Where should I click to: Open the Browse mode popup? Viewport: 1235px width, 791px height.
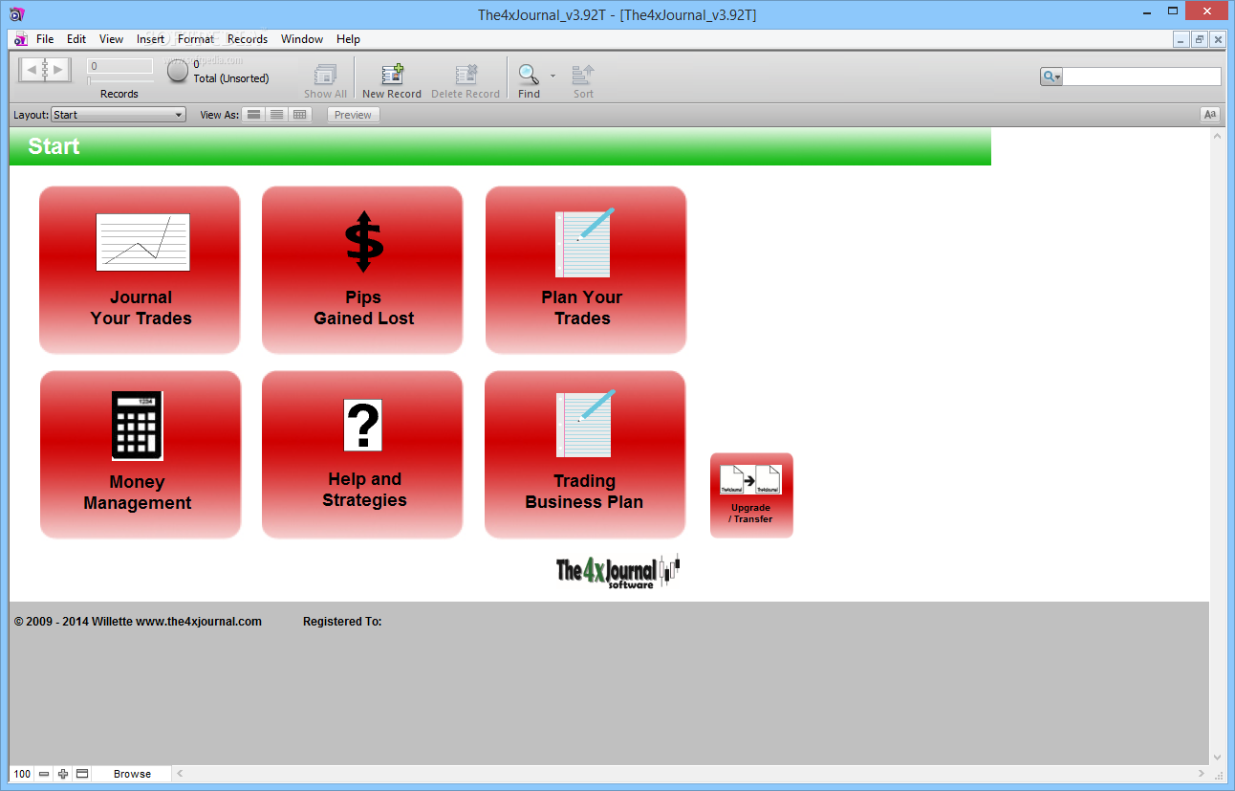coord(132,774)
